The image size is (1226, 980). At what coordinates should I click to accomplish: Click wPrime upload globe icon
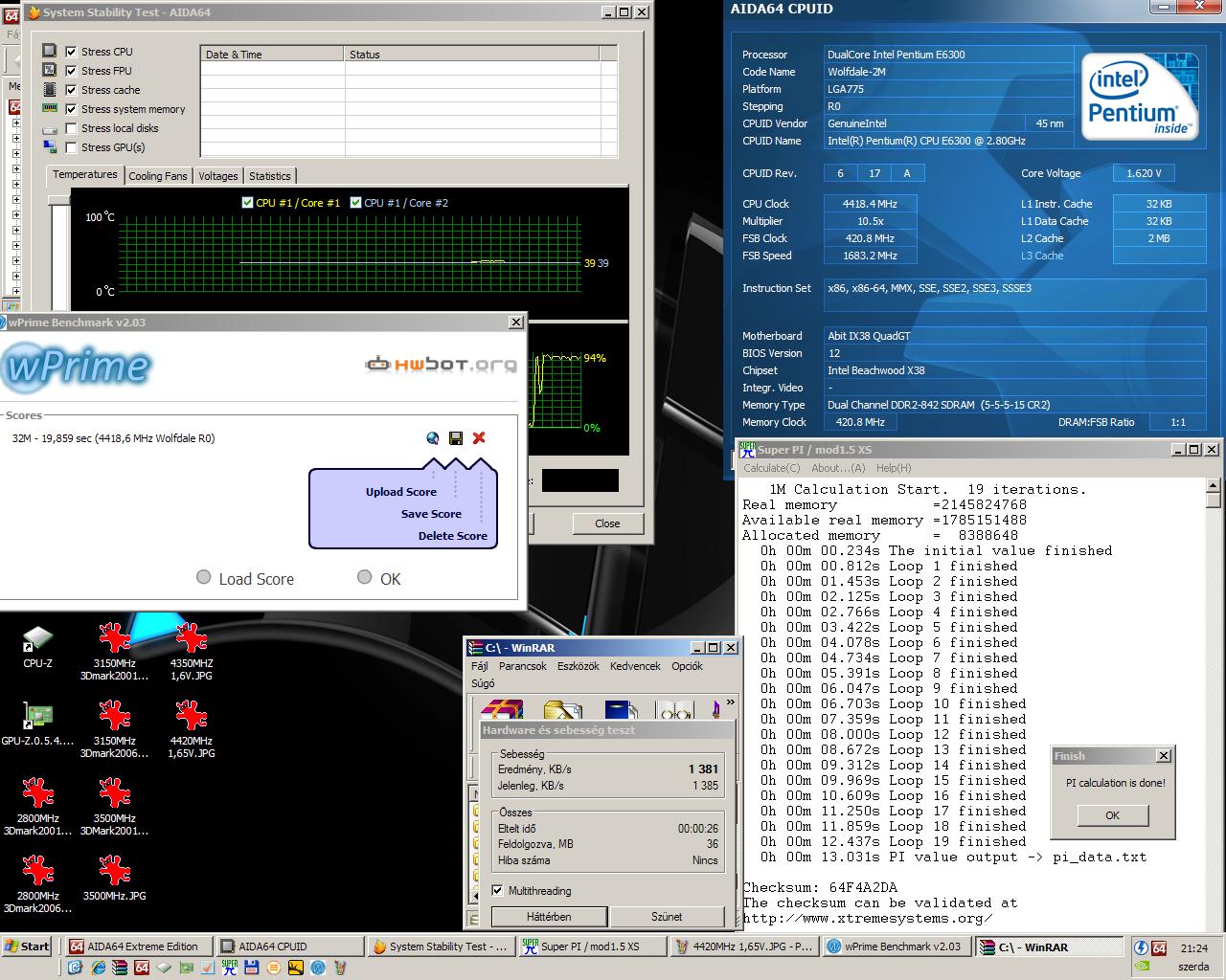(433, 438)
